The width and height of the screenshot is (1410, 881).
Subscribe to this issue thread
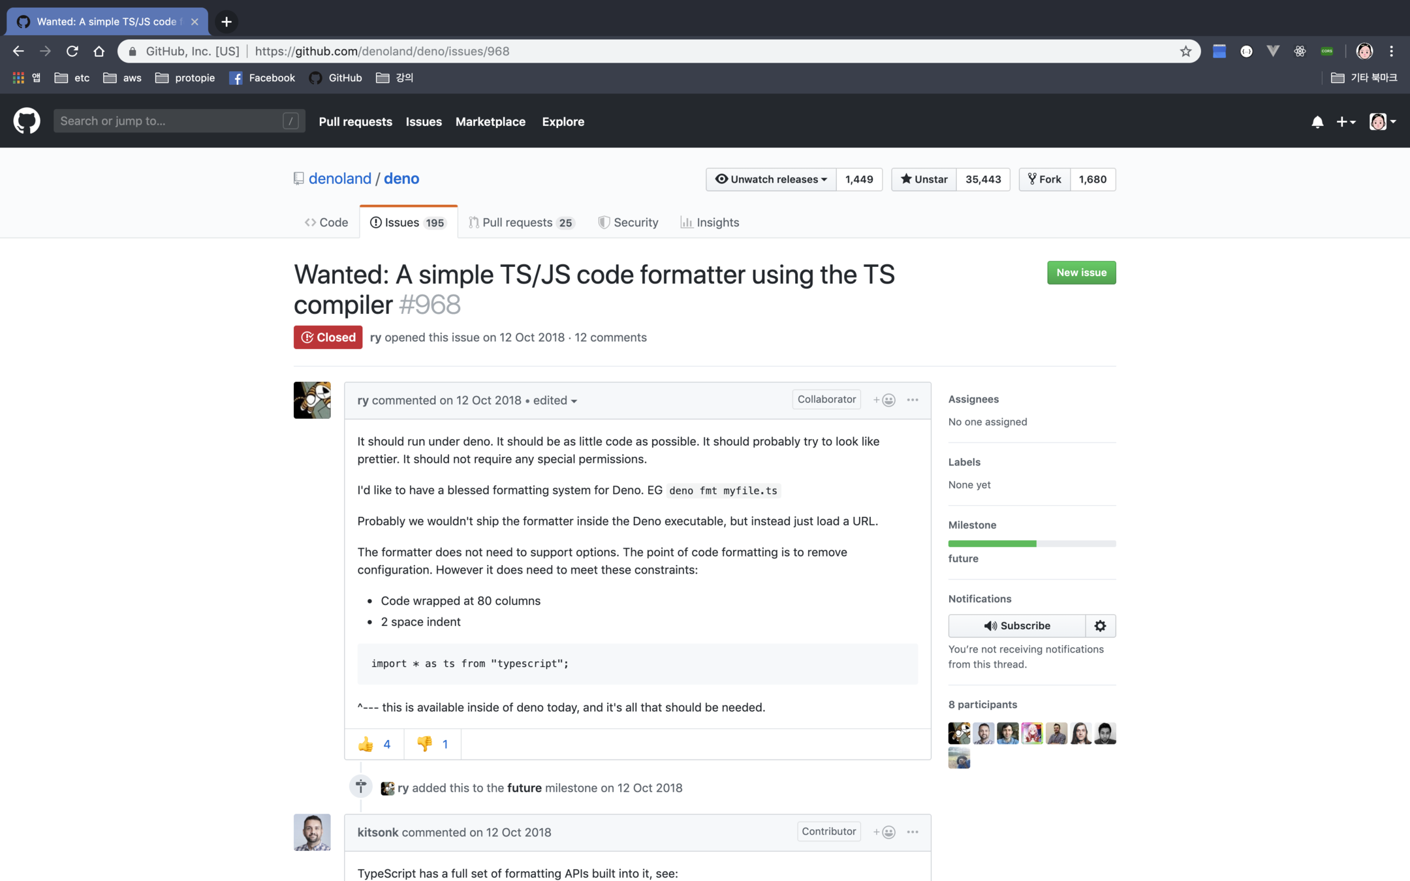1016,626
